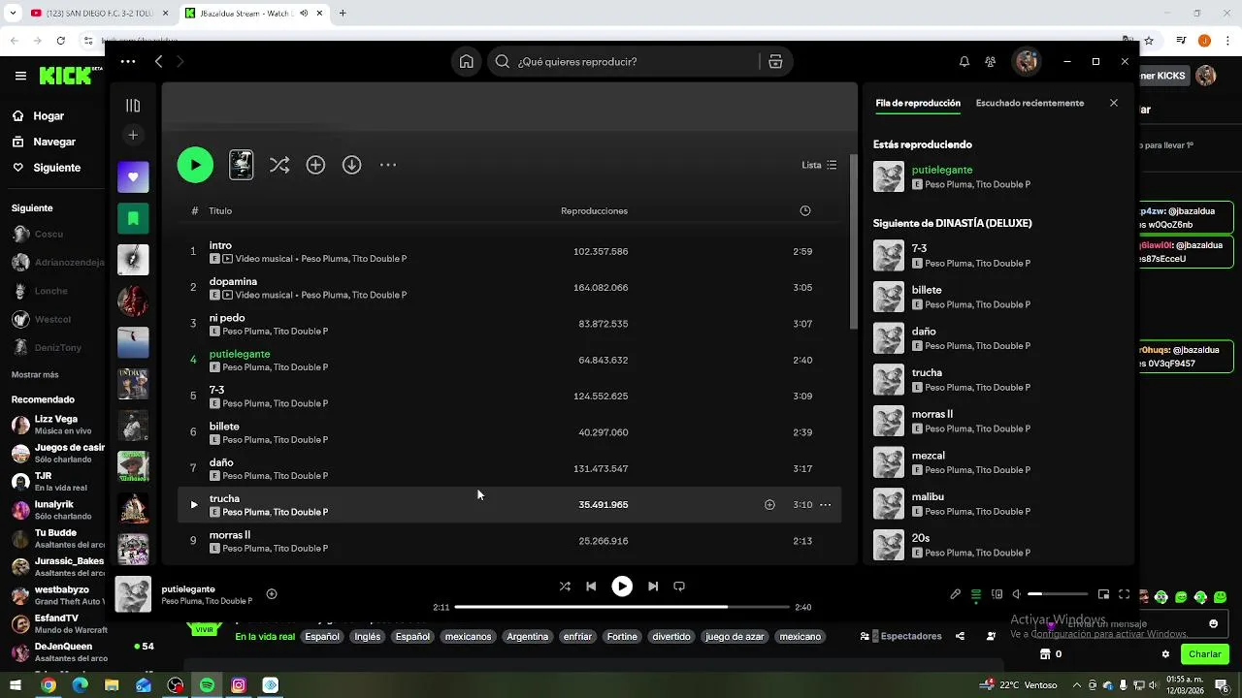Open the browser tab search dropdown
This screenshot has height=698, width=1242.
click(13, 13)
